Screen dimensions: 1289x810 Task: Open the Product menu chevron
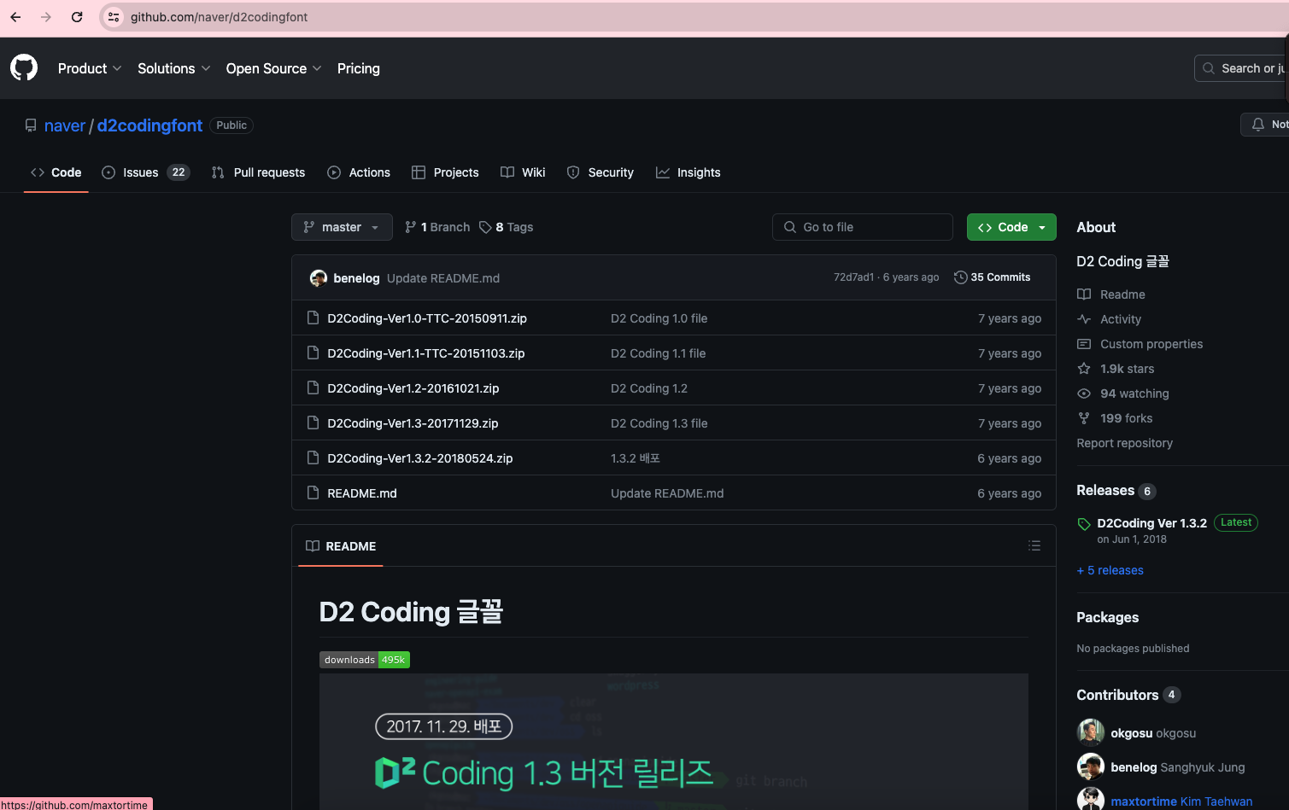117,68
